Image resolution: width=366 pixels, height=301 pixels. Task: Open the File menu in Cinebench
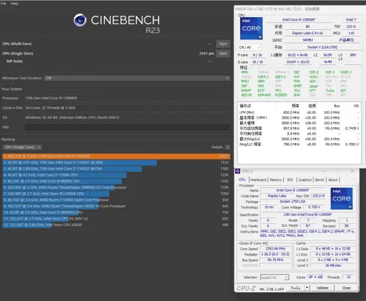(x=4, y=3)
